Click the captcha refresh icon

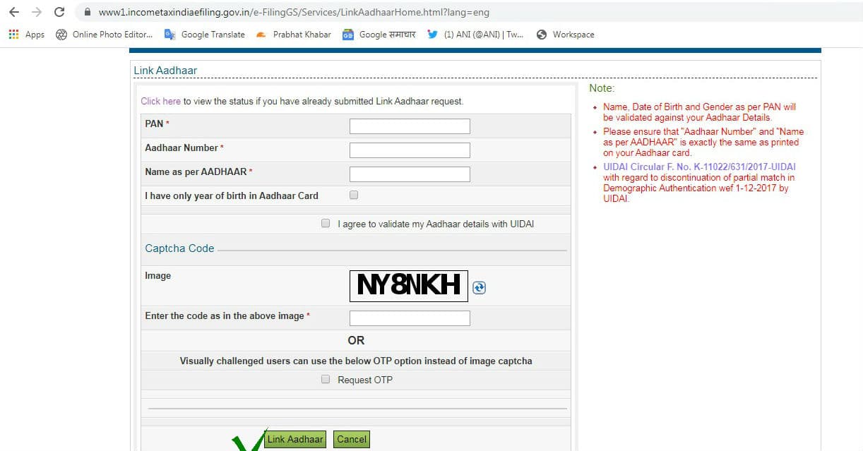click(479, 287)
